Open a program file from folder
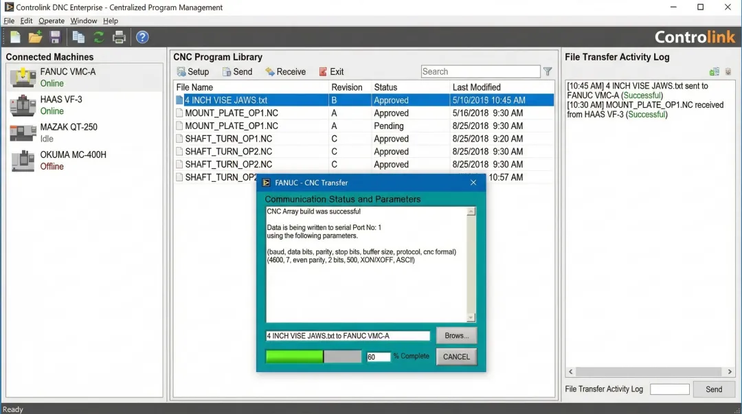 point(34,36)
